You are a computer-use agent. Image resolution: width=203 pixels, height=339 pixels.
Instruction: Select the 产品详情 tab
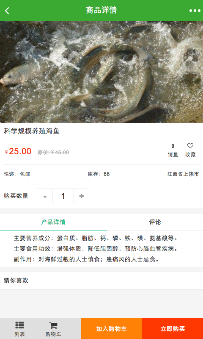[53, 222]
